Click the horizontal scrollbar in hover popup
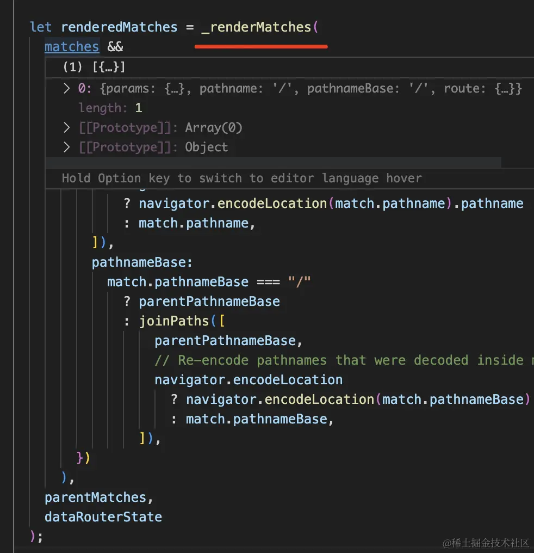This screenshot has height=553, width=534. click(273, 163)
